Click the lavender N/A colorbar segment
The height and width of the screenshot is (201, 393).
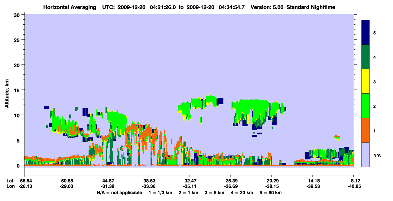[x=365, y=155]
